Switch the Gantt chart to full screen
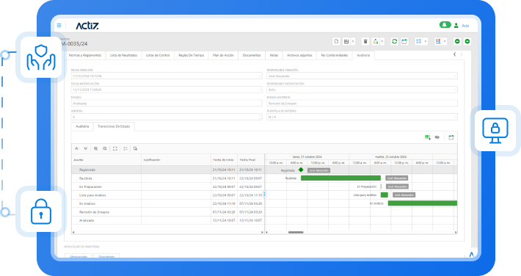The image size is (521, 276). point(115,148)
